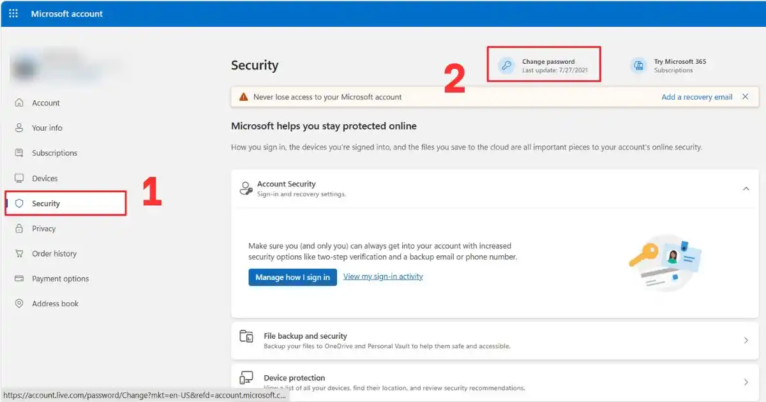
Task: Go to Devices in sidebar
Action: (x=45, y=179)
